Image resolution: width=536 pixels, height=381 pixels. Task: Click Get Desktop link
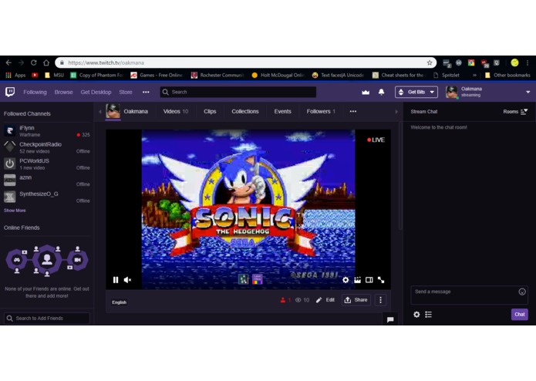(96, 93)
